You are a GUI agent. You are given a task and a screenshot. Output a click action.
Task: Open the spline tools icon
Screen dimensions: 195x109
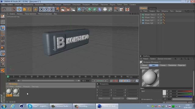[84, 9]
